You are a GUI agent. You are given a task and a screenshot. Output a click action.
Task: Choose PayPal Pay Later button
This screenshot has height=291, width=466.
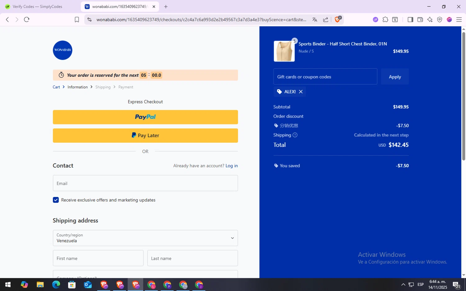point(145,136)
